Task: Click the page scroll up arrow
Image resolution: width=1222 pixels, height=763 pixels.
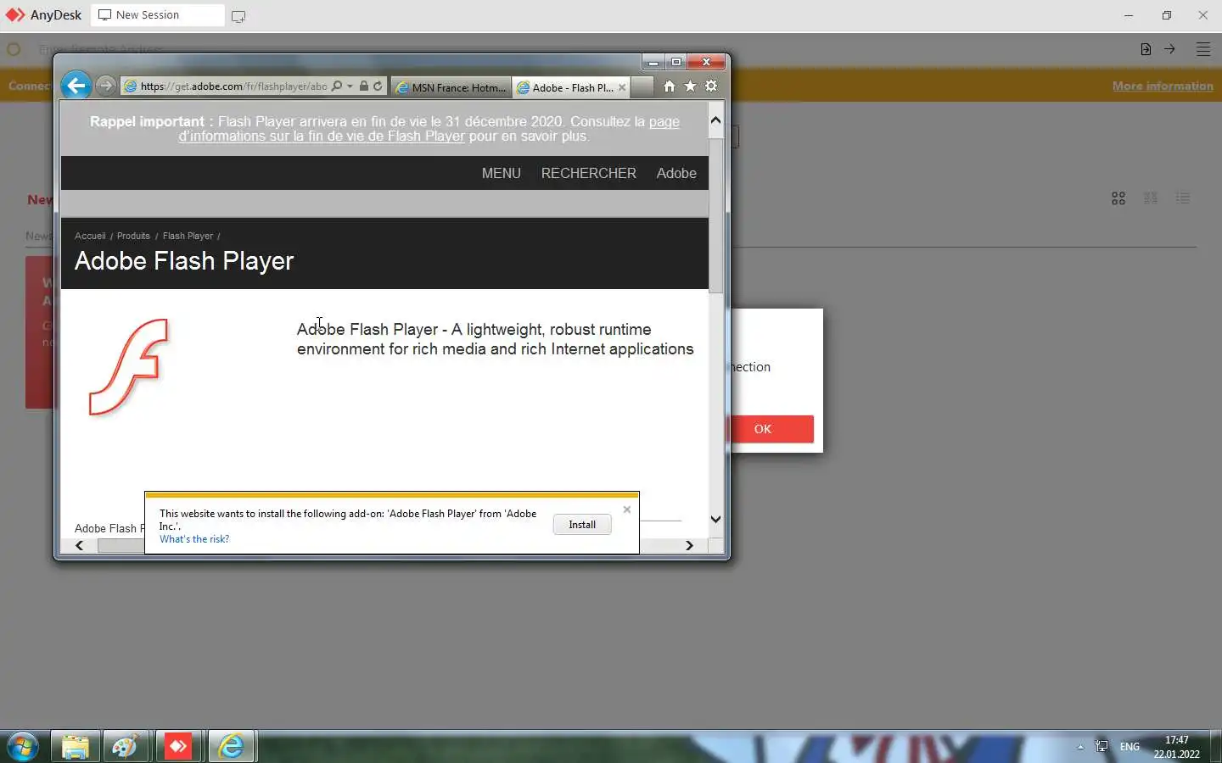Action: point(716,120)
